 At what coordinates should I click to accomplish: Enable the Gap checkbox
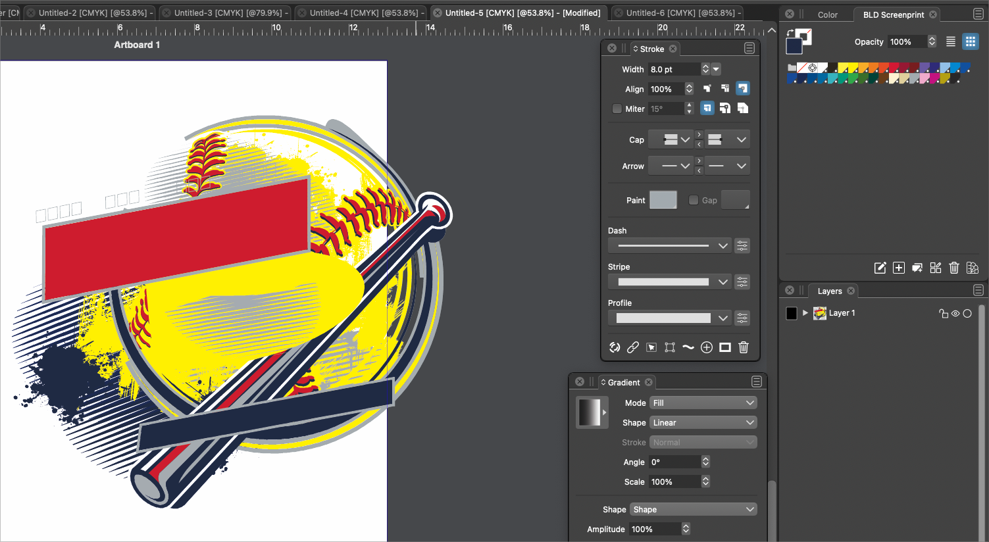coord(694,200)
